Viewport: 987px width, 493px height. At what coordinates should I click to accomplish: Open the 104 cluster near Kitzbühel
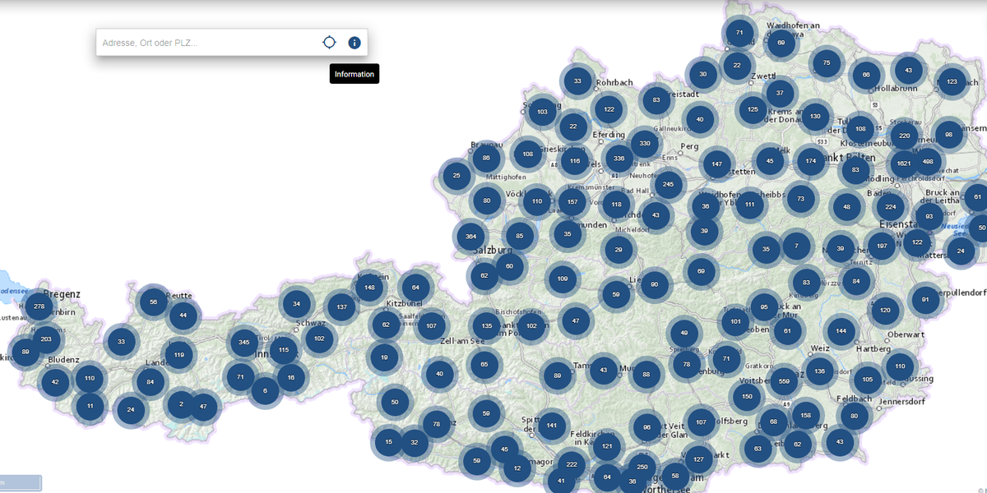pos(415,287)
